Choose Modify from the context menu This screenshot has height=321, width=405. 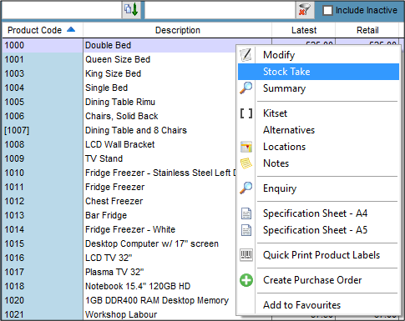click(318, 55)
